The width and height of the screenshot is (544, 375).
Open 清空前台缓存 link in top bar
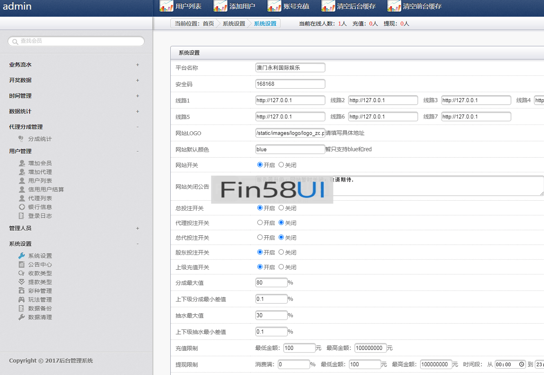(422, 6)
